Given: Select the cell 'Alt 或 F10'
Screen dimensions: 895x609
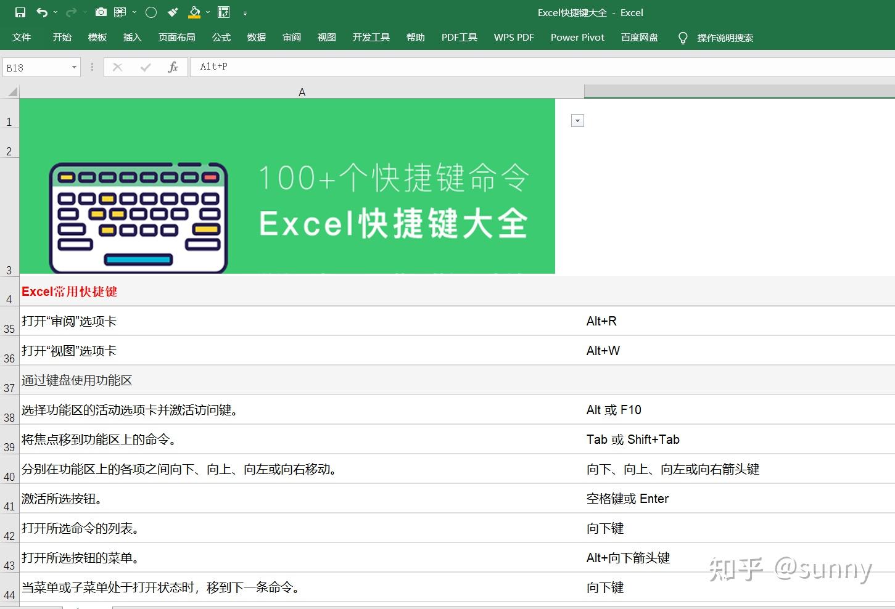Looking at the screenshot, I should 740,410.
